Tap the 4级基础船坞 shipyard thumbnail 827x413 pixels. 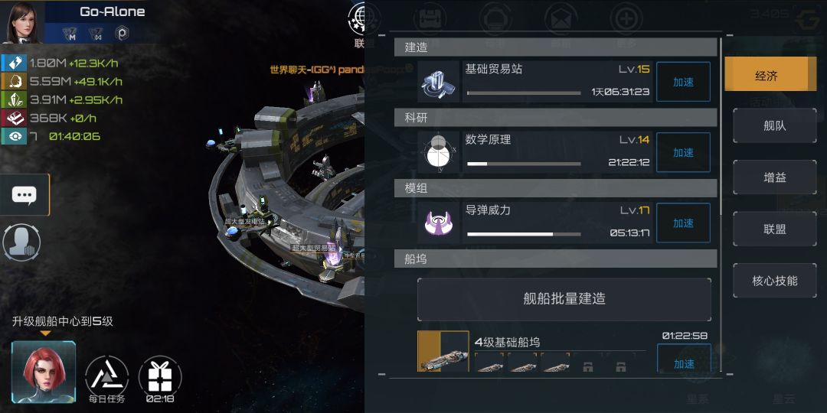click(x=443, y=351)
